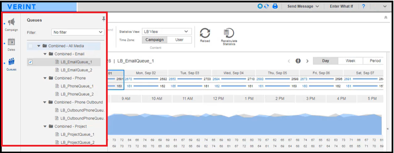The image size is (394, 153).
Task: Click the blue sync arrows icon
Action: pyautogui.click(x=266, y=6)
